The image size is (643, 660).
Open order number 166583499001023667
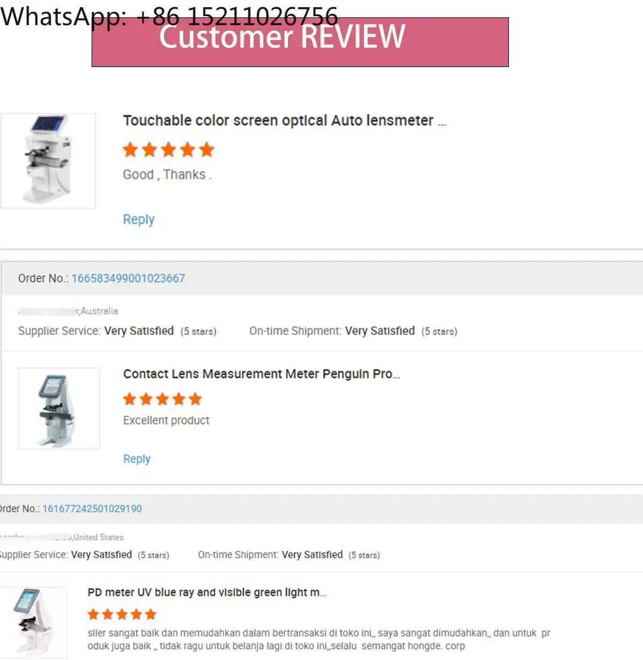[128, 278]
